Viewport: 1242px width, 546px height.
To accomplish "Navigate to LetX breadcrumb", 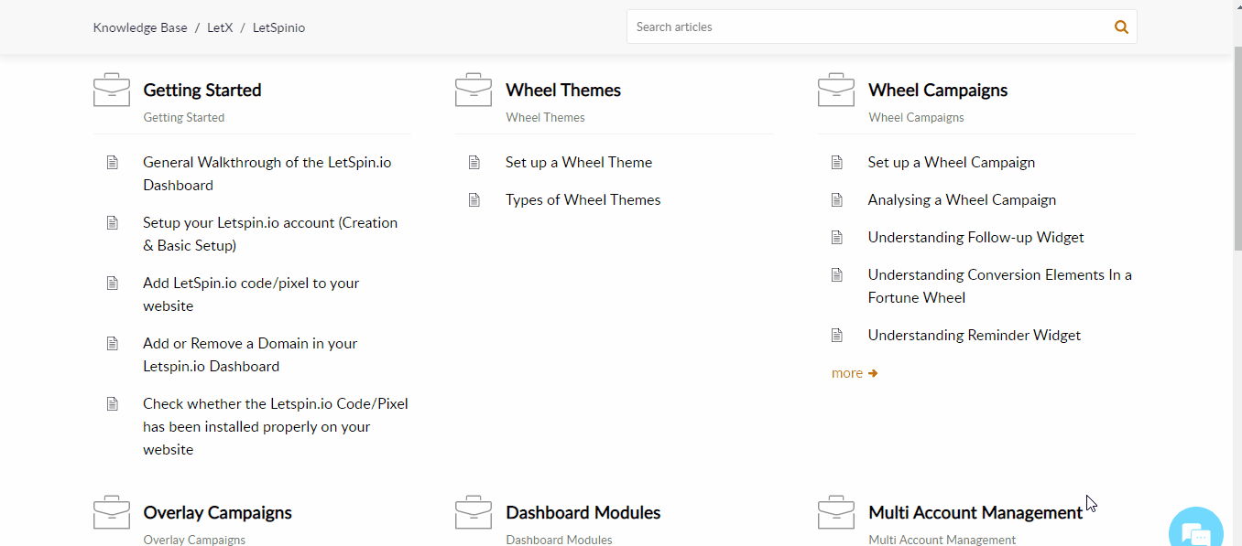I will (220, 28).
